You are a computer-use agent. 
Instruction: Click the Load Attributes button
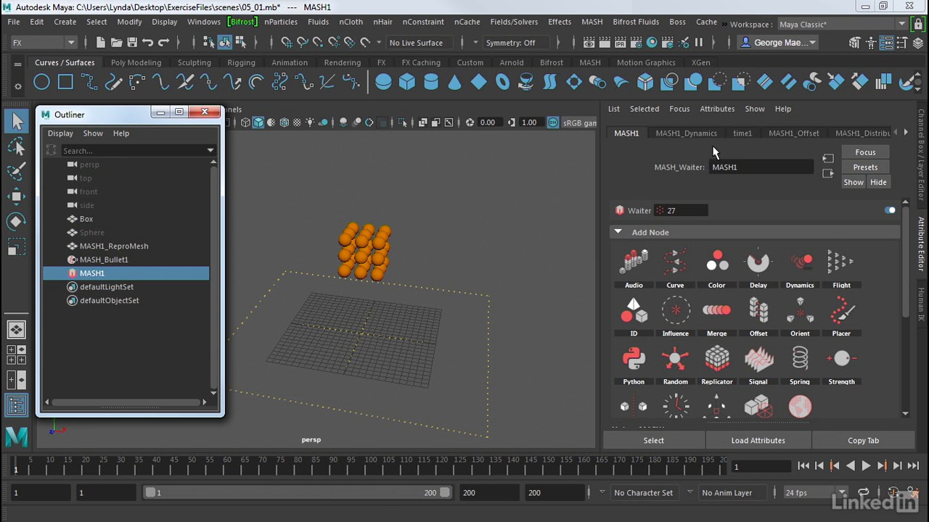click(758, 440)
